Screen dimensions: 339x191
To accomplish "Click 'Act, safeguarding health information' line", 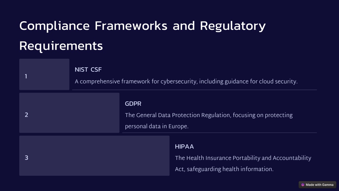I will [224, 169].
